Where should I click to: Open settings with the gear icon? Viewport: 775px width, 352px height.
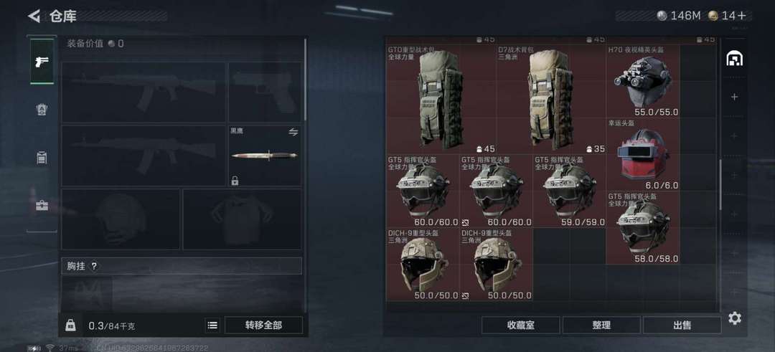point(735,318)
